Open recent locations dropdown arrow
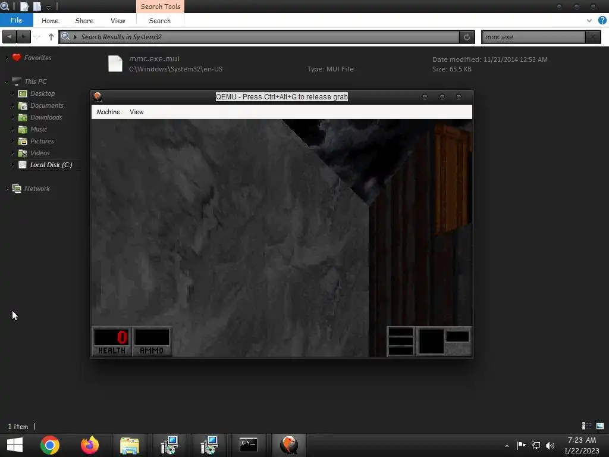 coord(37,37)
